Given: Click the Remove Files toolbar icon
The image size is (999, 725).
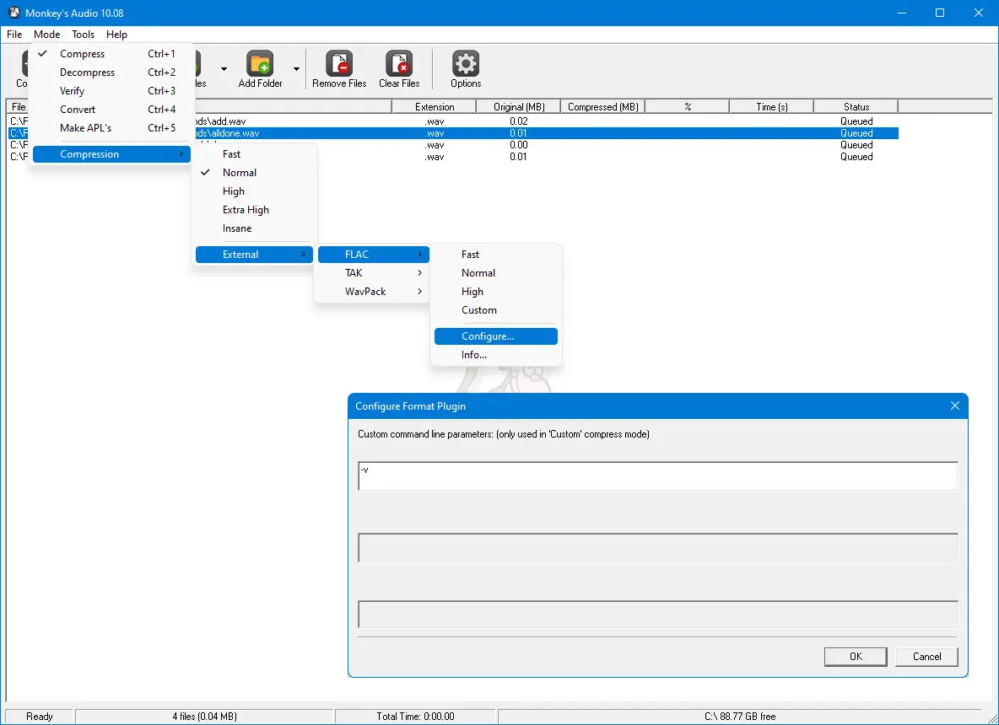Looking at the screenshot, I should tap(339, 64).
